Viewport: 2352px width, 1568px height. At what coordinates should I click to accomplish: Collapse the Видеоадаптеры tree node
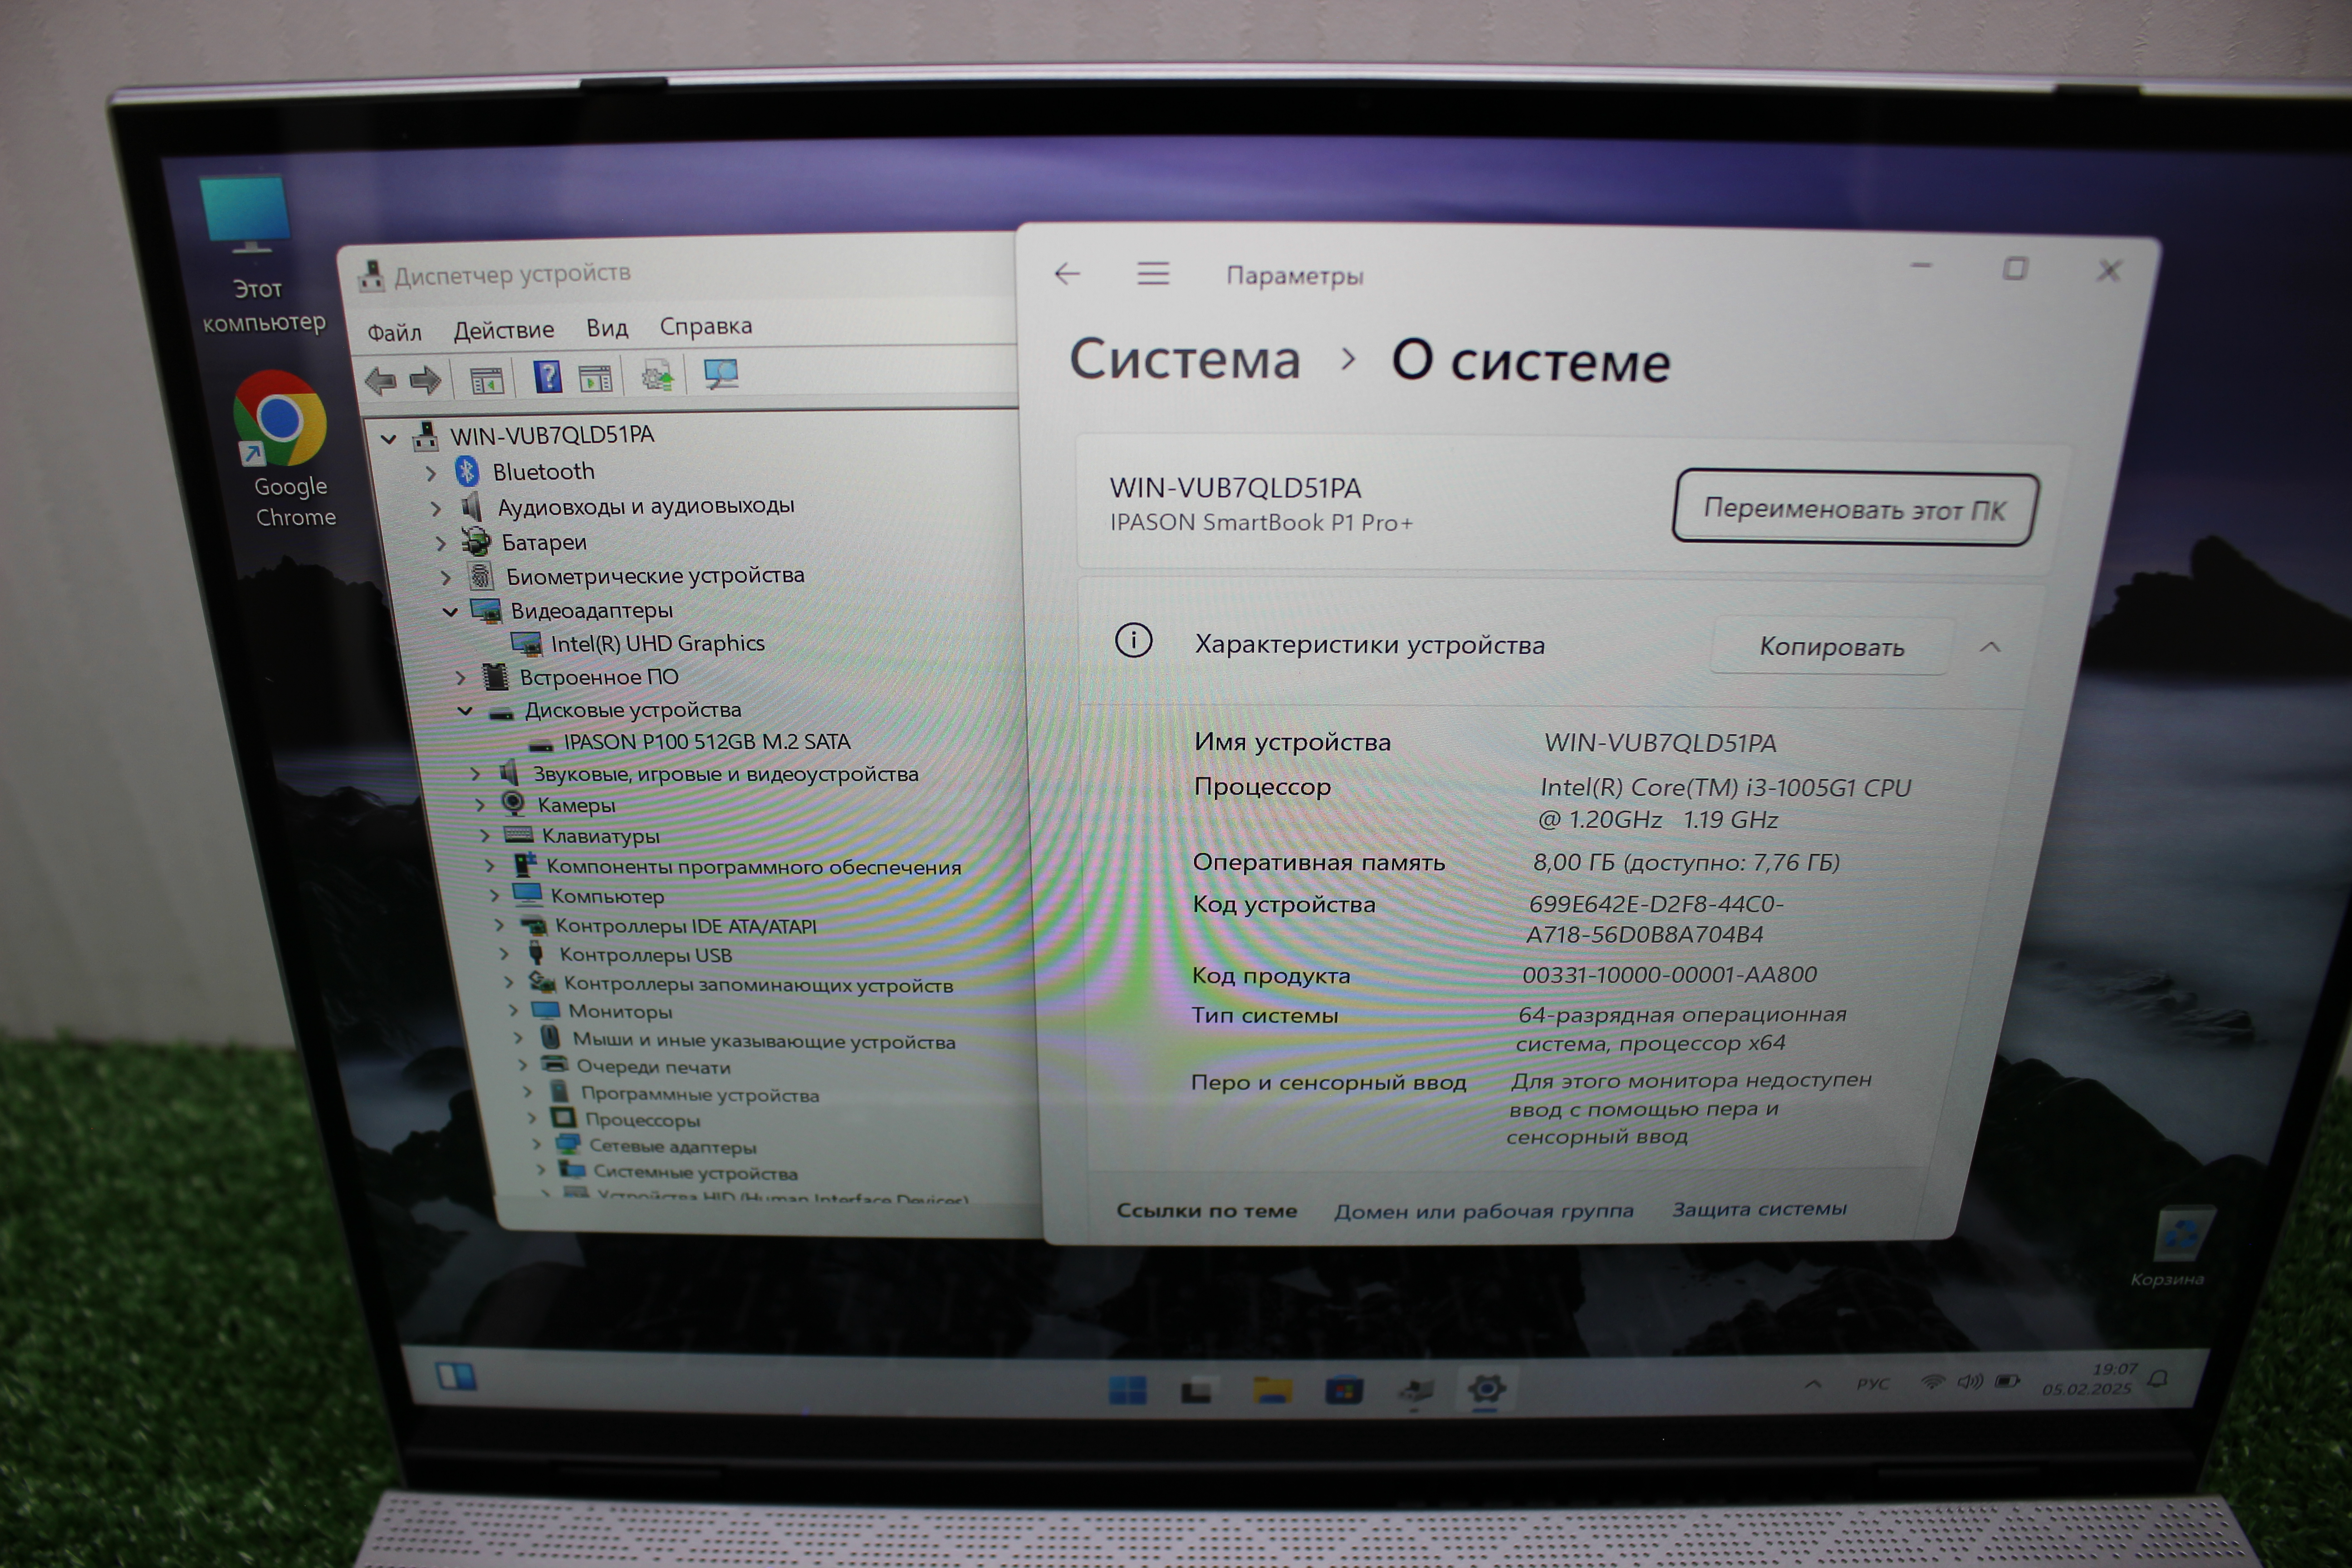point(450,611)
